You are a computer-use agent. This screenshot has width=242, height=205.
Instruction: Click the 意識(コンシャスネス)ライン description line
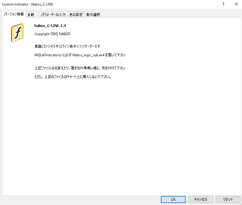click(67, 46)
